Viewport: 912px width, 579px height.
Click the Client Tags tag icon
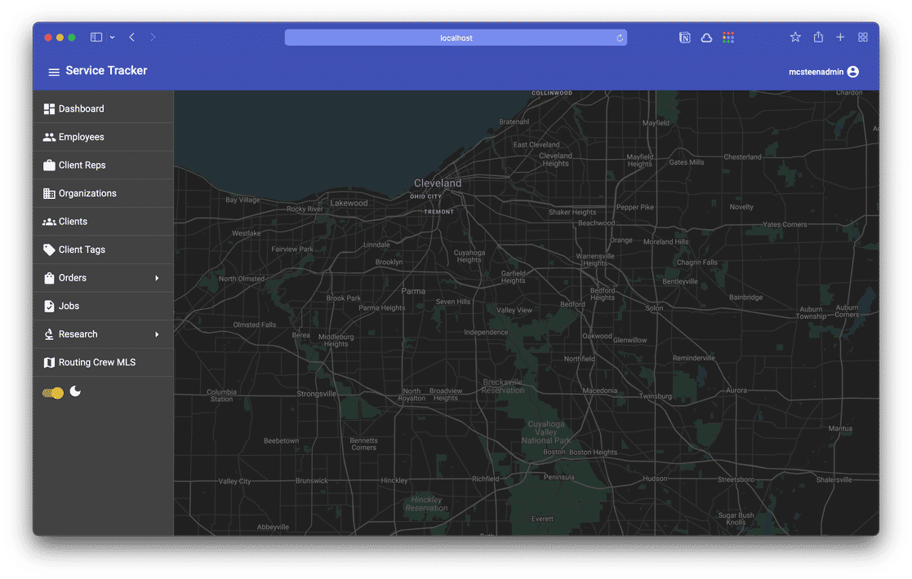pyautogui.click(x=49, y=250)
